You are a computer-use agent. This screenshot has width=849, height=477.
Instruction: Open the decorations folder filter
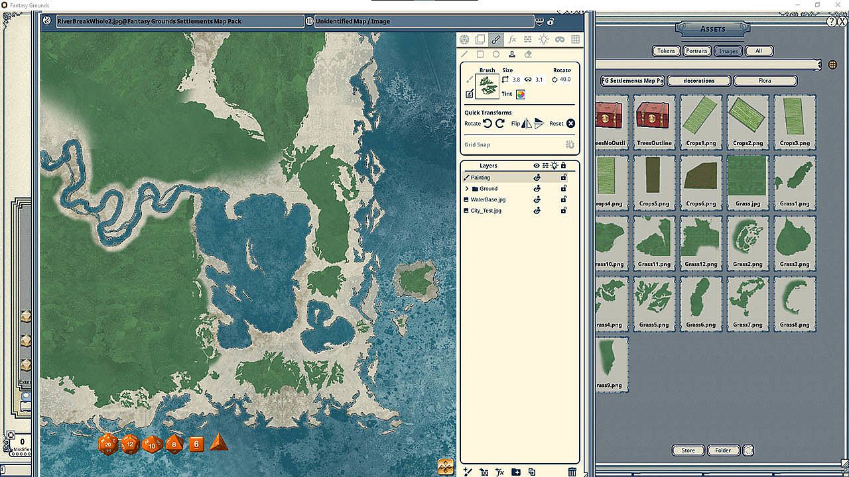(699, 81)
